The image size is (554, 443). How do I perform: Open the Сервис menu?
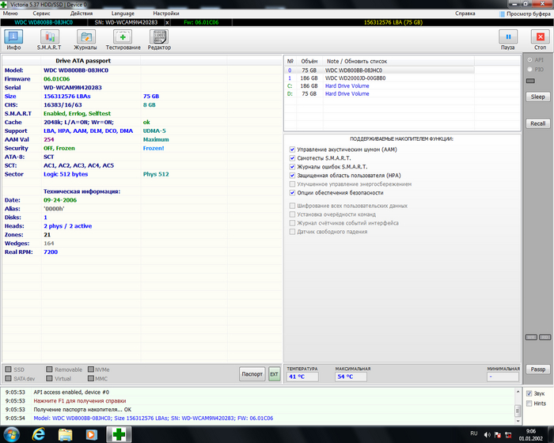43,13
